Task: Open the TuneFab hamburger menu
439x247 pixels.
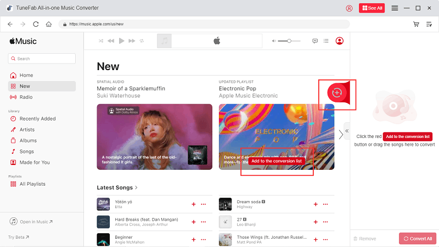Action: [395, 8]
